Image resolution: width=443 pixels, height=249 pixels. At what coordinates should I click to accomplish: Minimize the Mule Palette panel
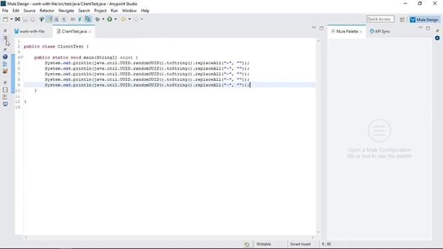pos(420,28)
